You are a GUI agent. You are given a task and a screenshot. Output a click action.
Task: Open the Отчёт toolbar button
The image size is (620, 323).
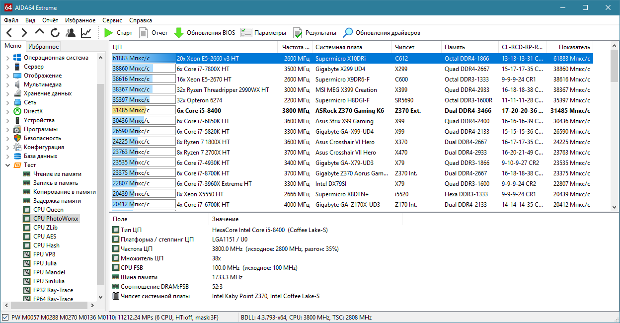(153, 33)
